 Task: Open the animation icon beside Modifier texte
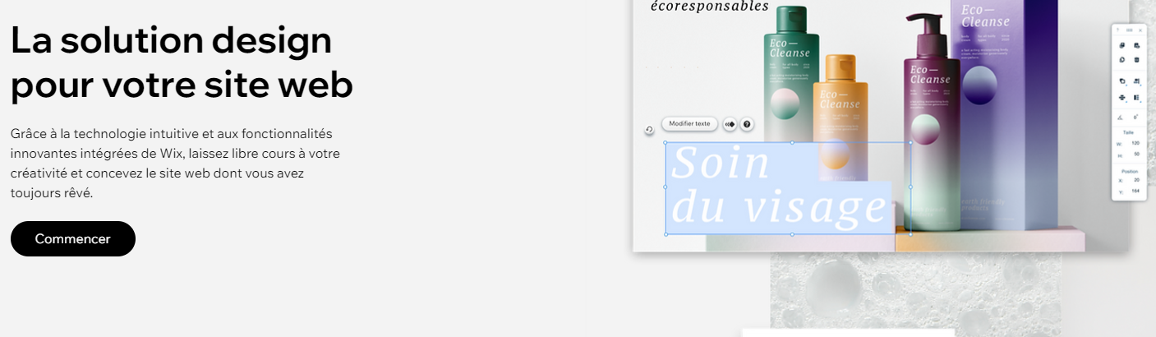[730, 124]
